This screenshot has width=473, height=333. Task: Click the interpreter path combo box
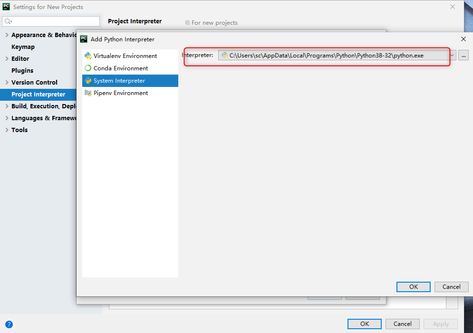pyautogui.click(x=337, y=55)
